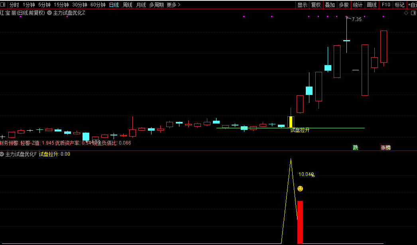Screen dimensions: 417x245
Task: Open the 复权 adjustment menu
Action: (x=316, y=5)
